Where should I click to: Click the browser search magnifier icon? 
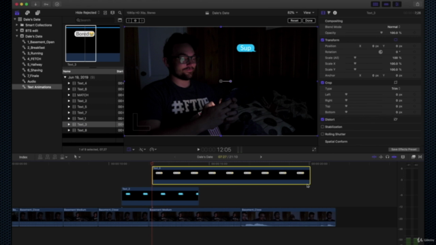[120, 13]
